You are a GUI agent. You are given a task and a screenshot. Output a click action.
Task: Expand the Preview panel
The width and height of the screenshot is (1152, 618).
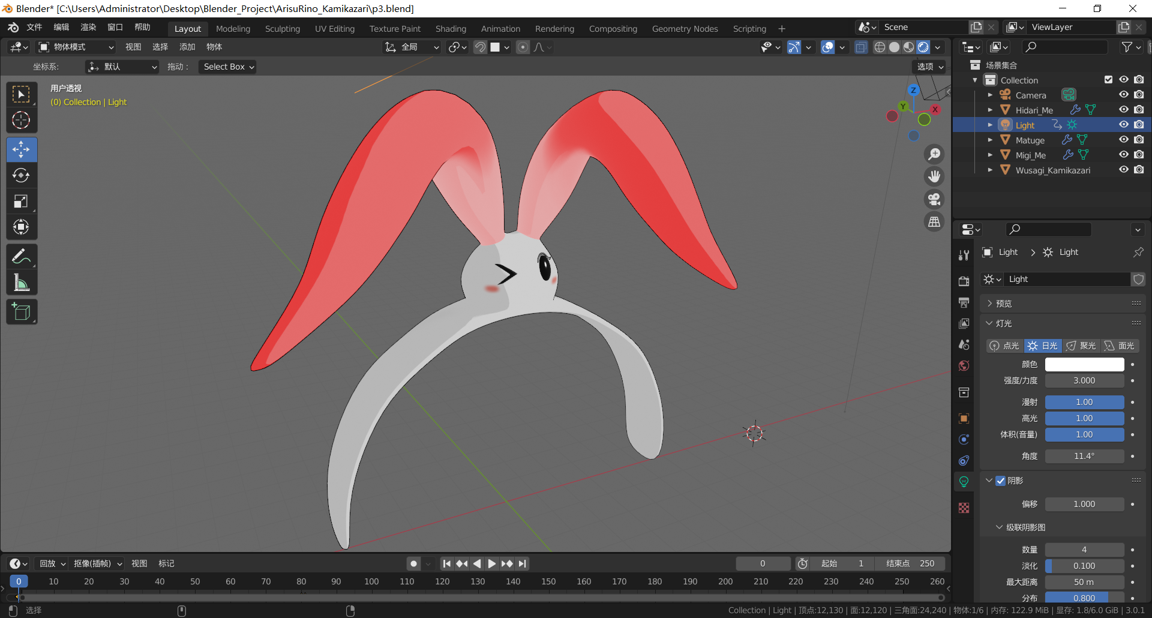[1003, 304]
